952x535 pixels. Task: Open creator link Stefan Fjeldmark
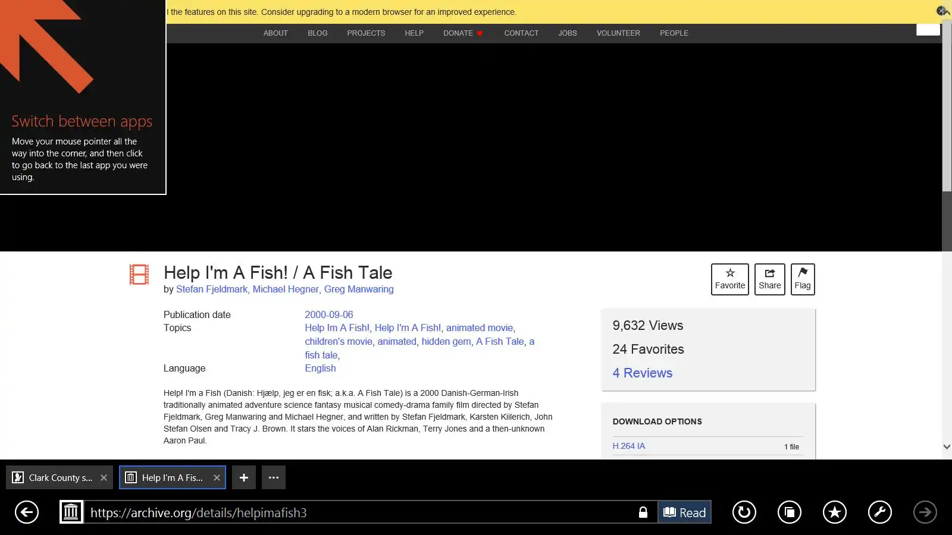point(212,289)
